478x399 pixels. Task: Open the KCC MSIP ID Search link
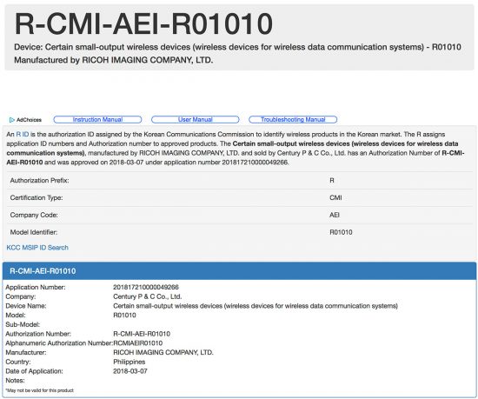click(x=37, y=248)
